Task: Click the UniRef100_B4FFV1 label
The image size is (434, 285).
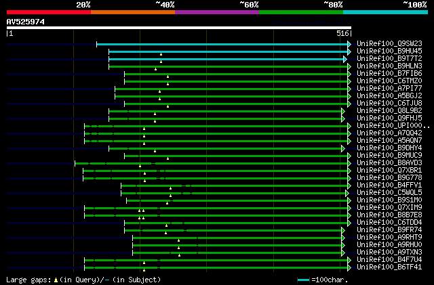Action: [389, 185]
